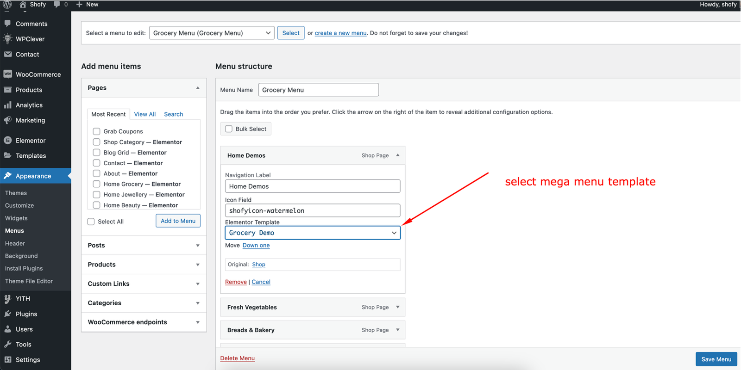Enable the Bulk Select checkbox
Image resolution: width=741 pixels, height=370 pixels.
[x=229, y=129]
